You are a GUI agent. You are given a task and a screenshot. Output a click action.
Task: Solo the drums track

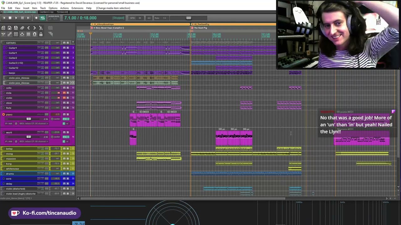click(68, 173)
